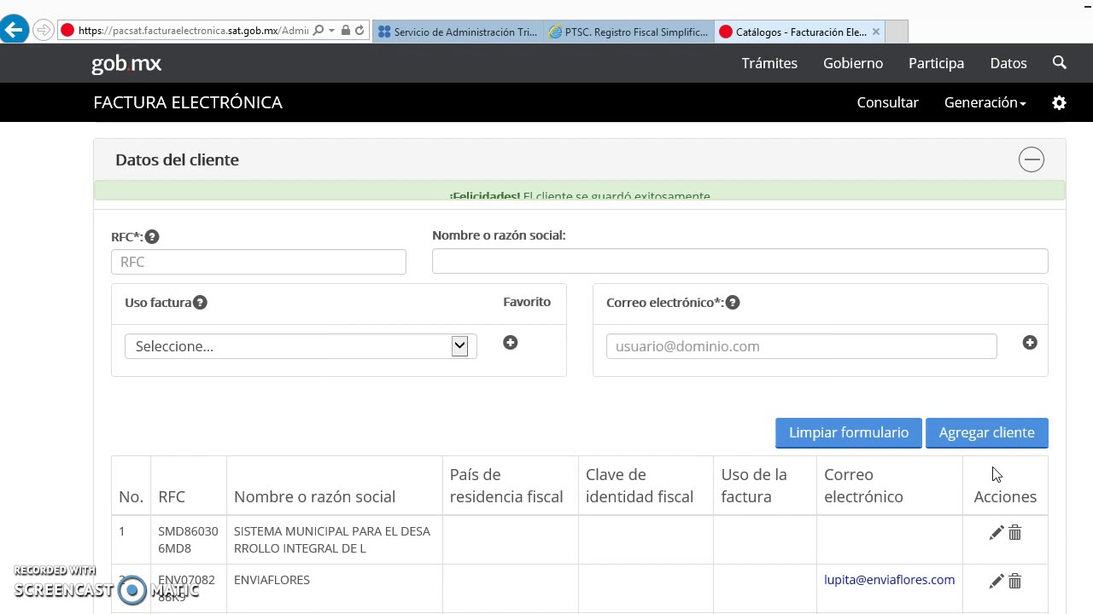Click the refresh icon in address bar
1093x614 pixels.
(359, 31)
